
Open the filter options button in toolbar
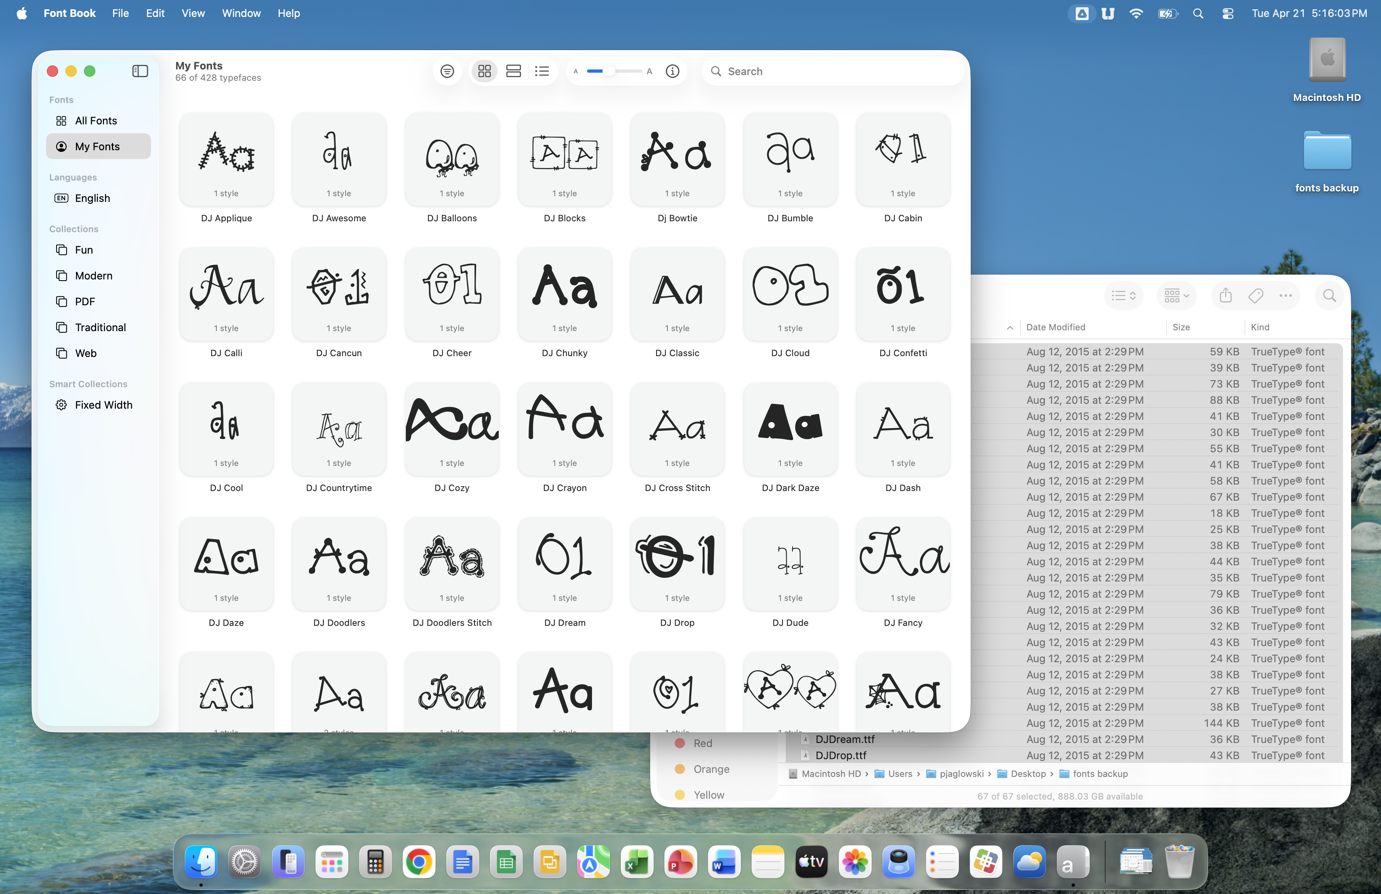point(447,71)
